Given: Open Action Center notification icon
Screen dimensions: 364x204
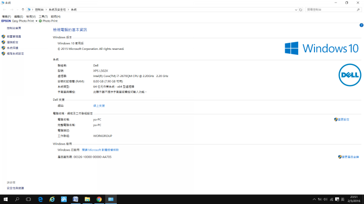Looking at the screenshot, I should [x=337, y=199].
